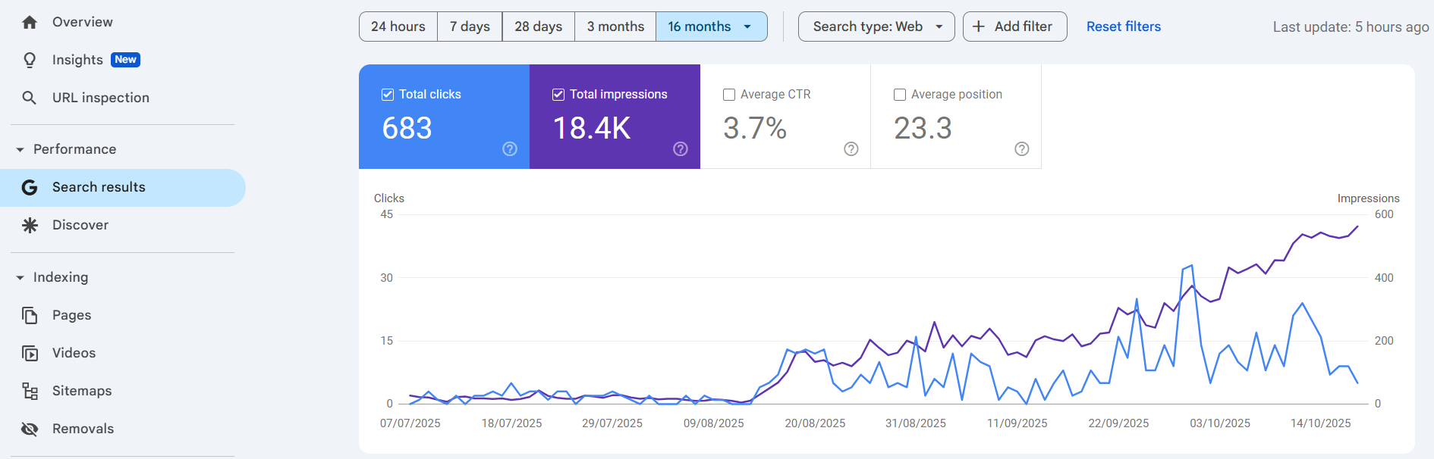Collapse the Performance section
This screenshot has width=1434, height=459.
point(20,150)
